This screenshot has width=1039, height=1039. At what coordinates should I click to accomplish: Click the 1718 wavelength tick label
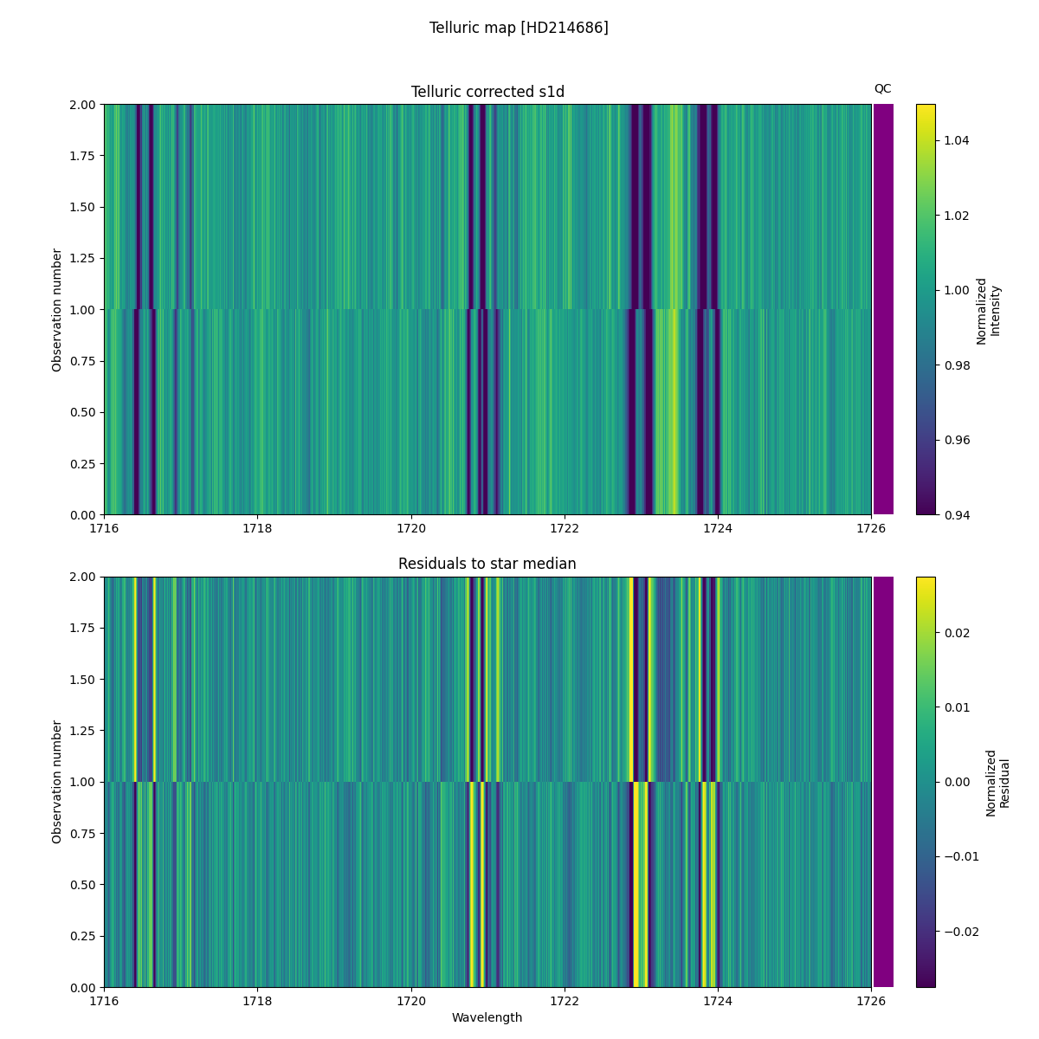(257, 529)
